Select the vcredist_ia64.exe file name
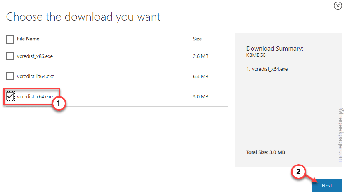This screenshot has height=196, width=347. (x=35, y=76)
